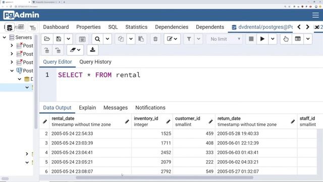Switch to the Properties tab

pyautogui.click(x=88, y=27)
